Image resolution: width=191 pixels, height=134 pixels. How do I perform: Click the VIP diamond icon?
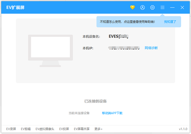132,7
